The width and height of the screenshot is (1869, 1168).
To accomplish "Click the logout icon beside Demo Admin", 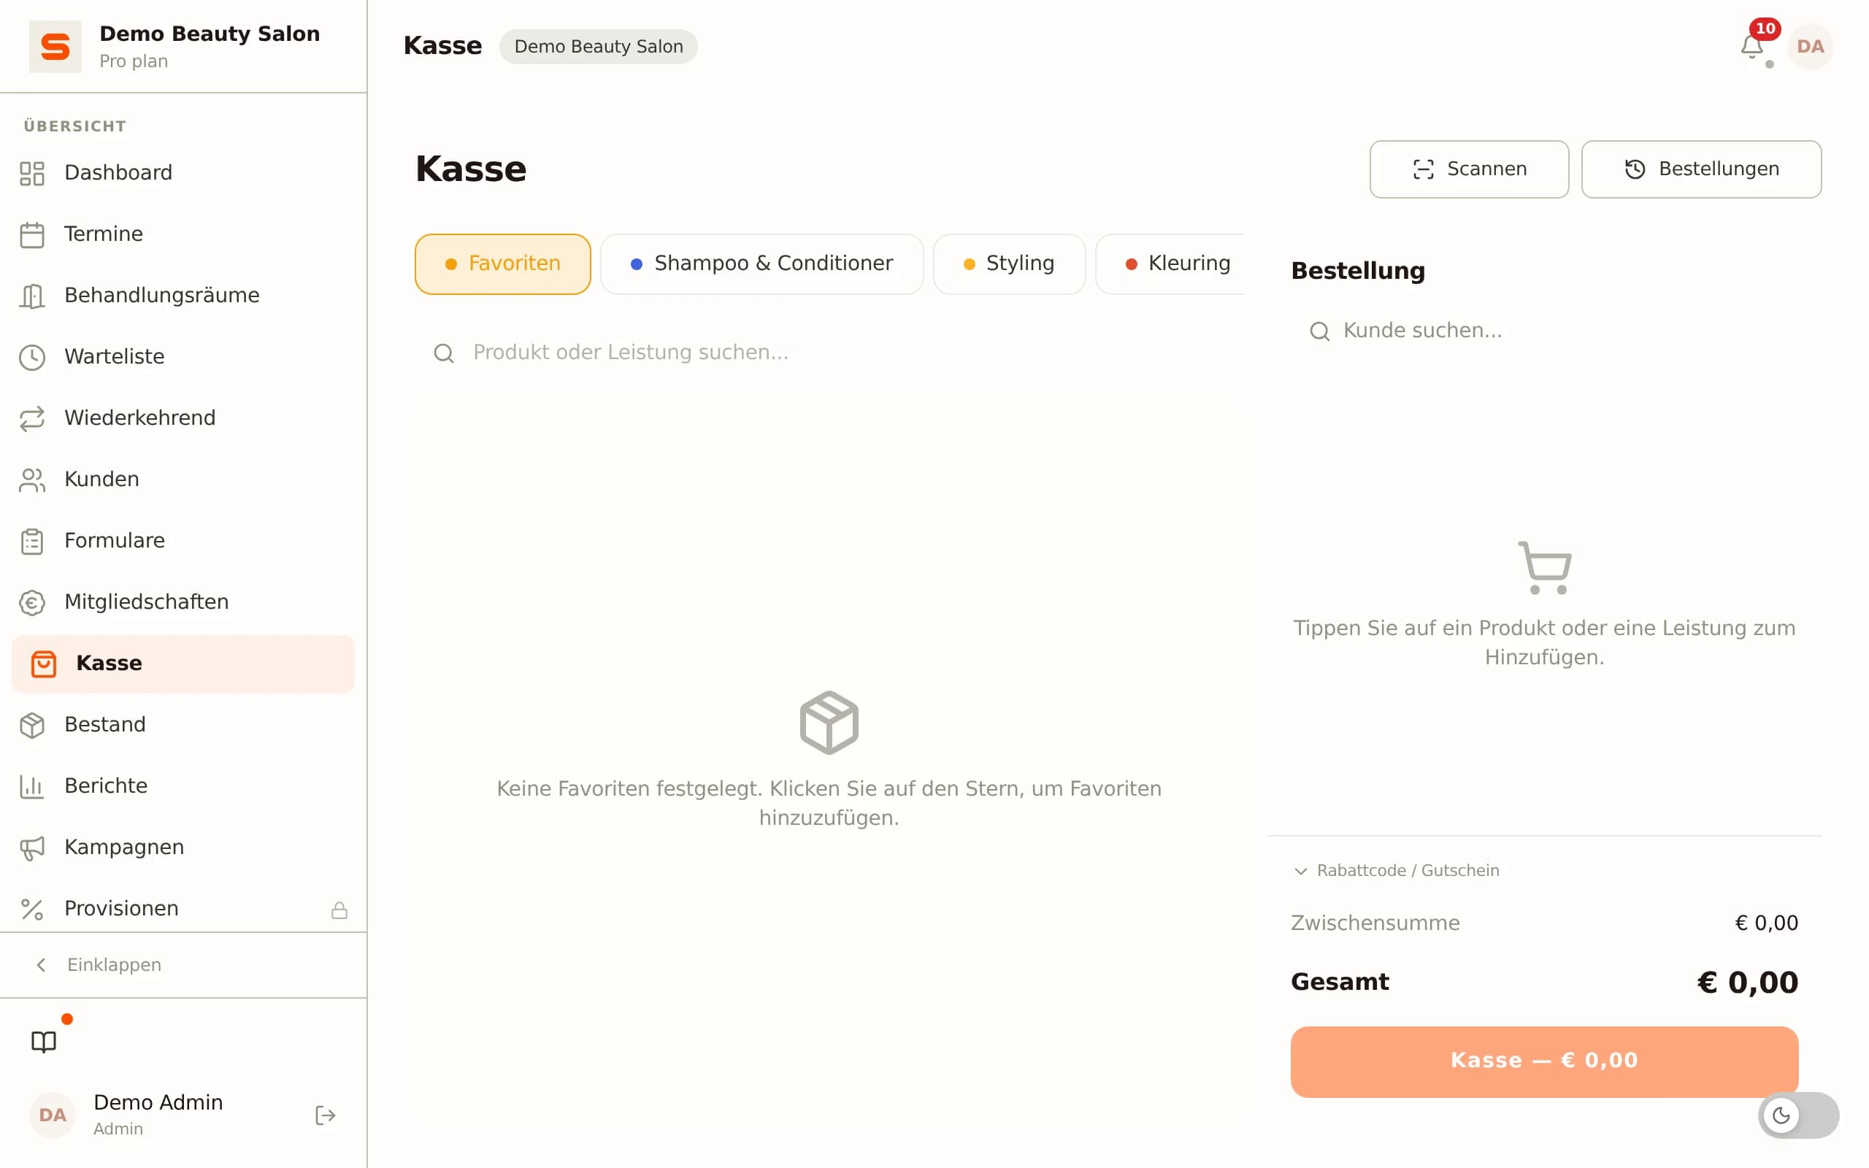I will (325, 1115).
